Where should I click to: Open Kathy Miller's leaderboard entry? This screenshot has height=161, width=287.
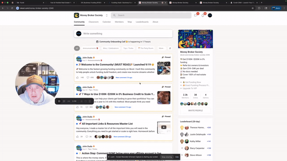(x=195, y=141)
